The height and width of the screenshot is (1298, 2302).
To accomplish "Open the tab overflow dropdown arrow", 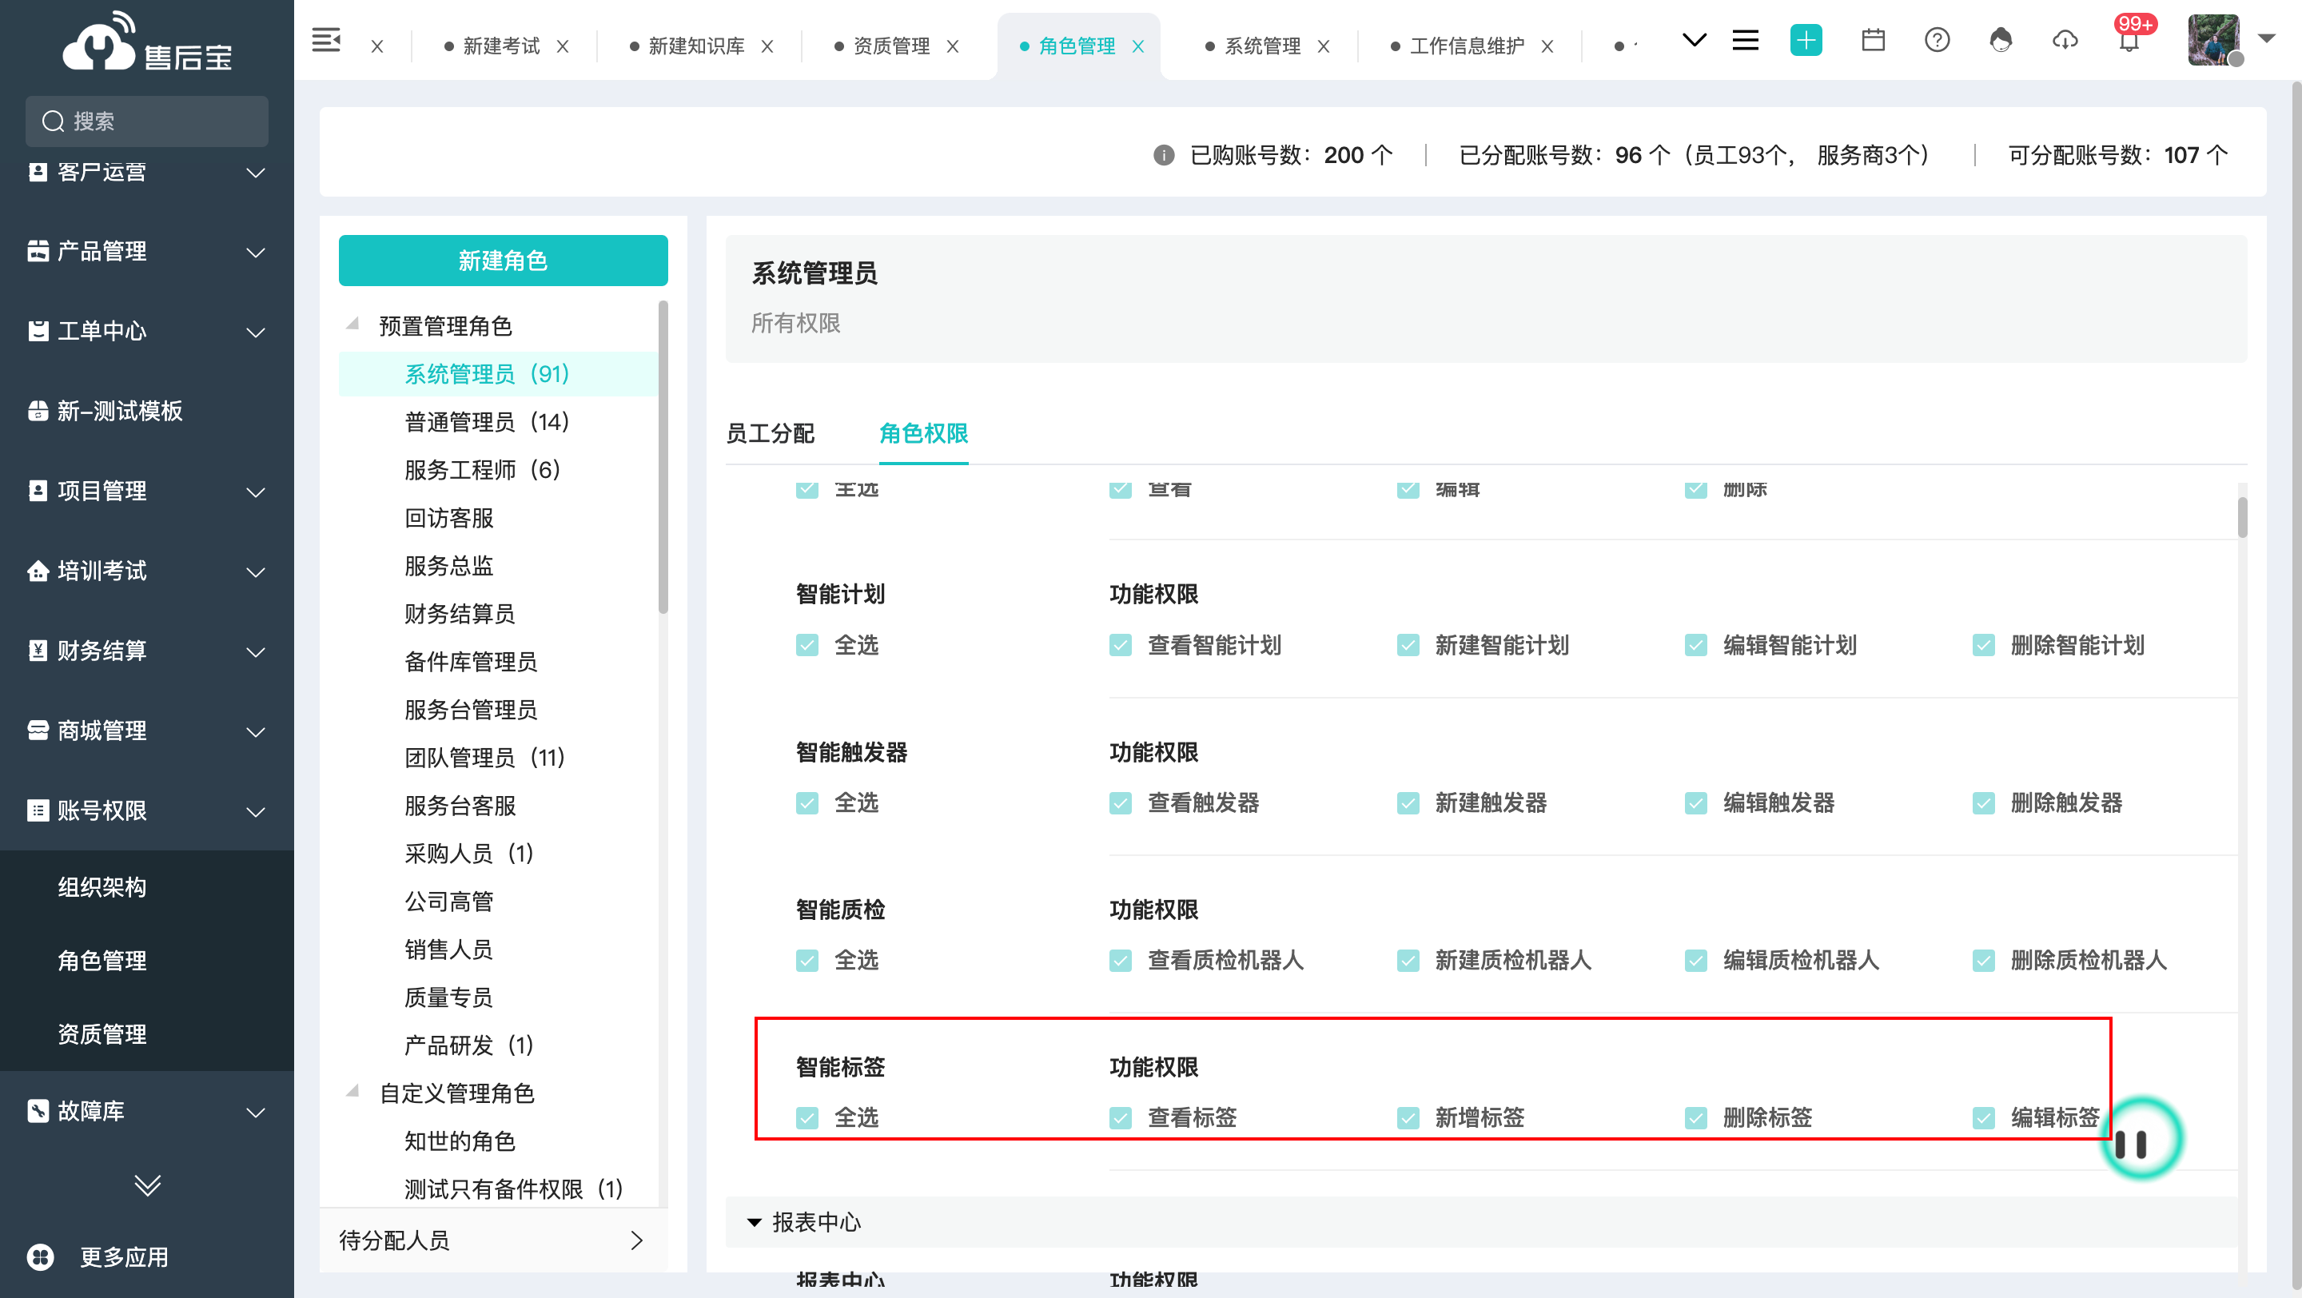I will pyautogui.click(x=1694, y=40).
